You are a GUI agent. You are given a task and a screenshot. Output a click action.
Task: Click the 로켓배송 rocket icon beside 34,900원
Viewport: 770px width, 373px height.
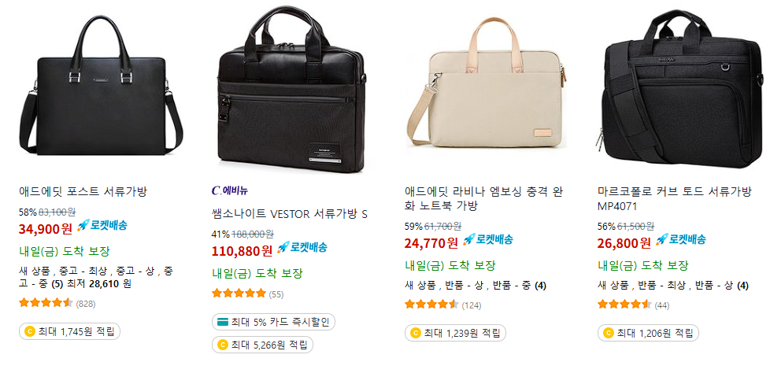tap(83, 225)
